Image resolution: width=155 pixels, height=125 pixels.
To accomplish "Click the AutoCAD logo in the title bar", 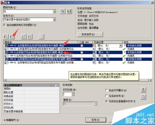I will point(3,2).
